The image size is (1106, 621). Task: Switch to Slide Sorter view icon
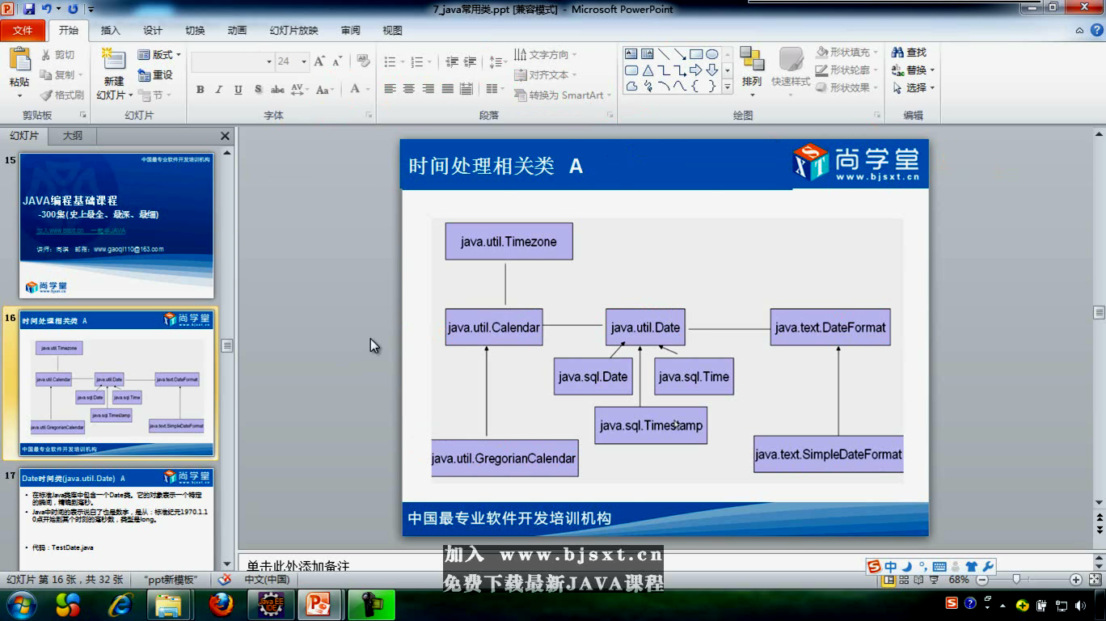tap(903, 580)
